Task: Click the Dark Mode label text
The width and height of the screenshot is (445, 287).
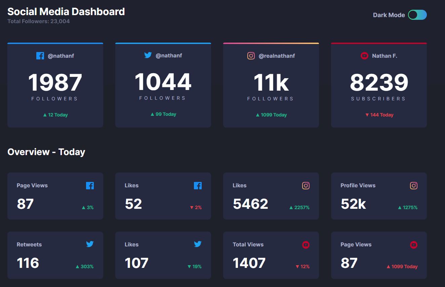Action: [389, 15]
